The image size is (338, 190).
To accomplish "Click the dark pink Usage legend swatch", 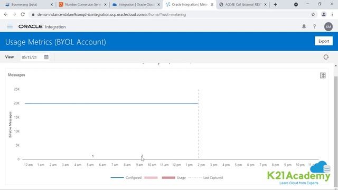I will (168, 178).
